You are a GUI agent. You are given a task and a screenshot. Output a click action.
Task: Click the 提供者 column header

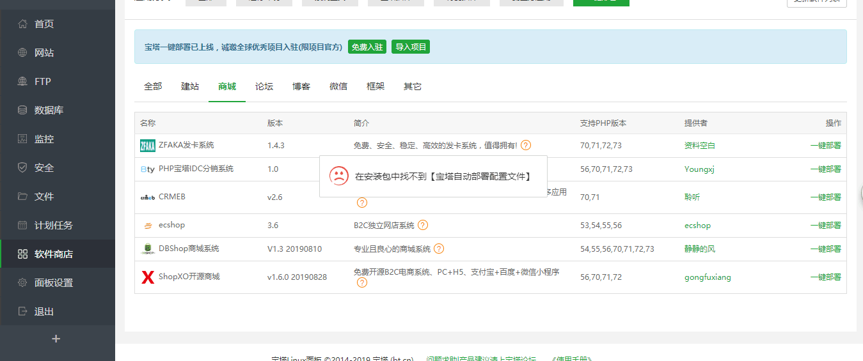click(696, 123)
